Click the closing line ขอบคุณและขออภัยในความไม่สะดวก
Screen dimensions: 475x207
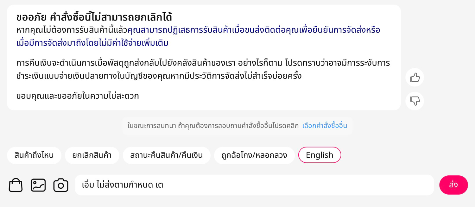pos(78,96)
